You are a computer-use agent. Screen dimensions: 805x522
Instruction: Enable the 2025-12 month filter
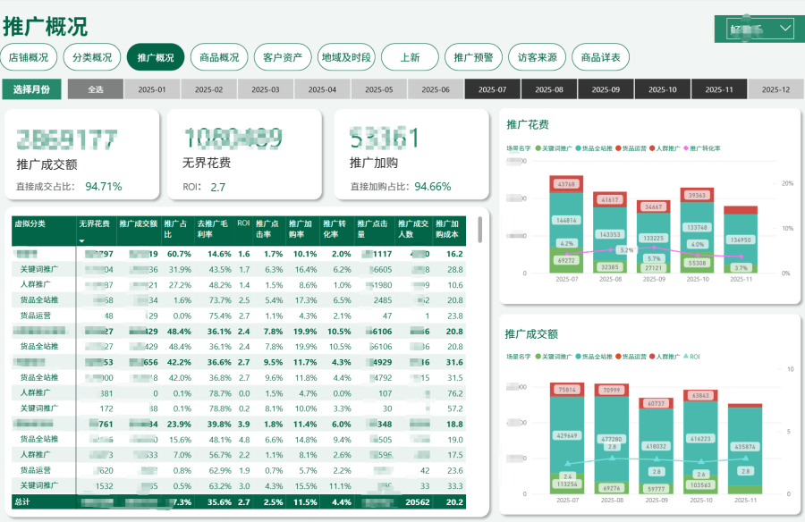point(774,89)
